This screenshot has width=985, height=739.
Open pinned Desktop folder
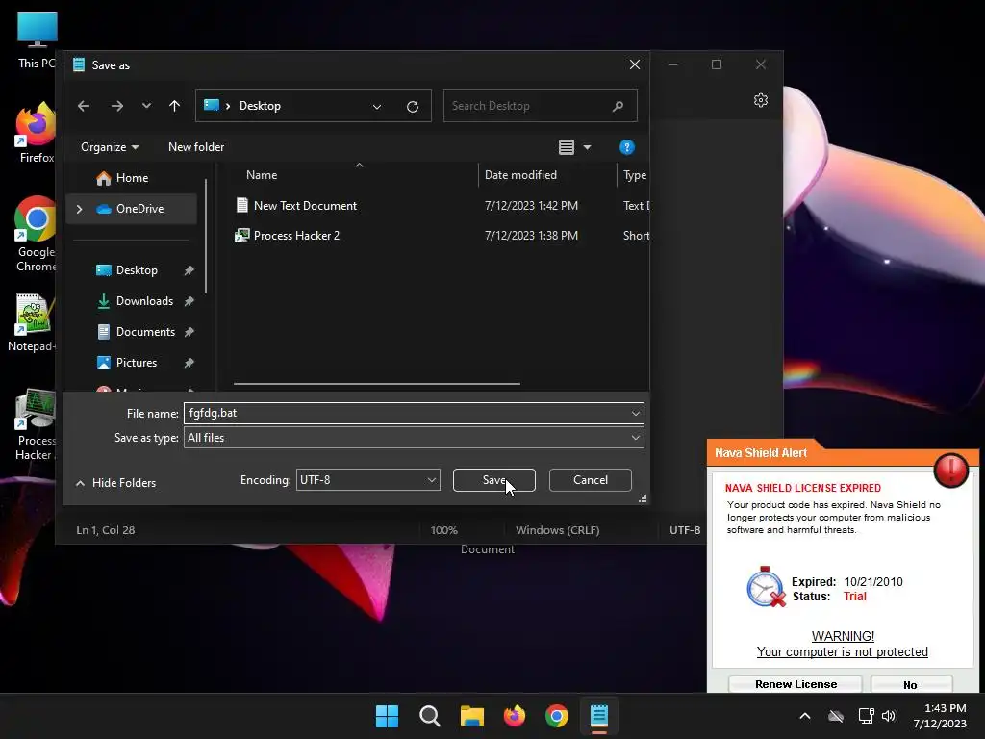click(137, 270)
